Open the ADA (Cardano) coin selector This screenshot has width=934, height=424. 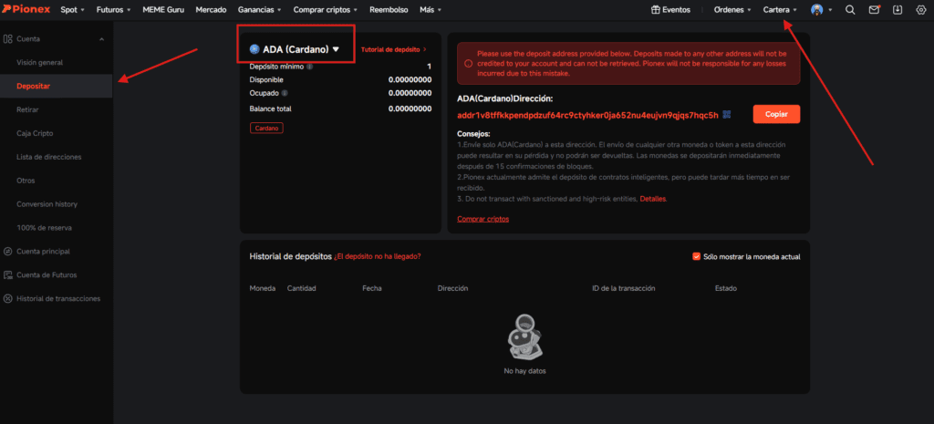[x=295, y=49]
